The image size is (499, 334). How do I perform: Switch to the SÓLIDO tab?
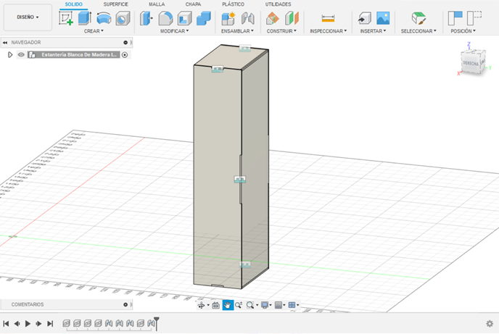(73, 4)
